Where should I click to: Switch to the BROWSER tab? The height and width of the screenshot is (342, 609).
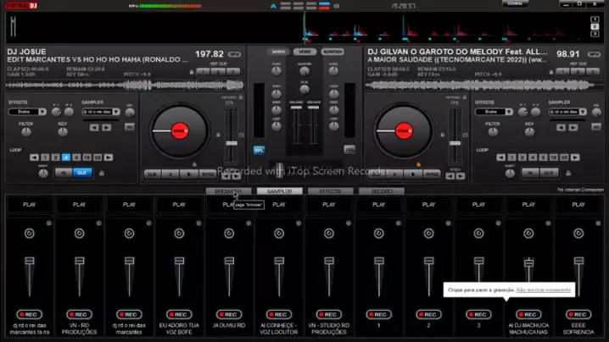click(227, 191)
